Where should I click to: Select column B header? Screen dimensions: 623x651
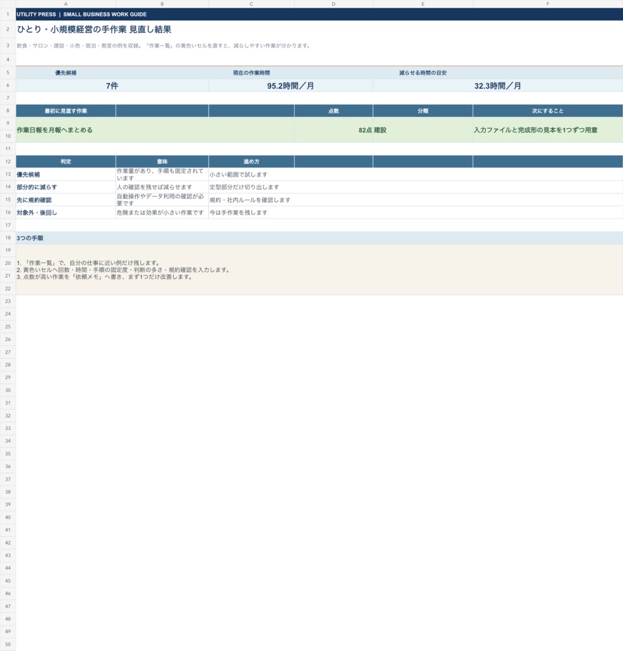tap(162, 4)
